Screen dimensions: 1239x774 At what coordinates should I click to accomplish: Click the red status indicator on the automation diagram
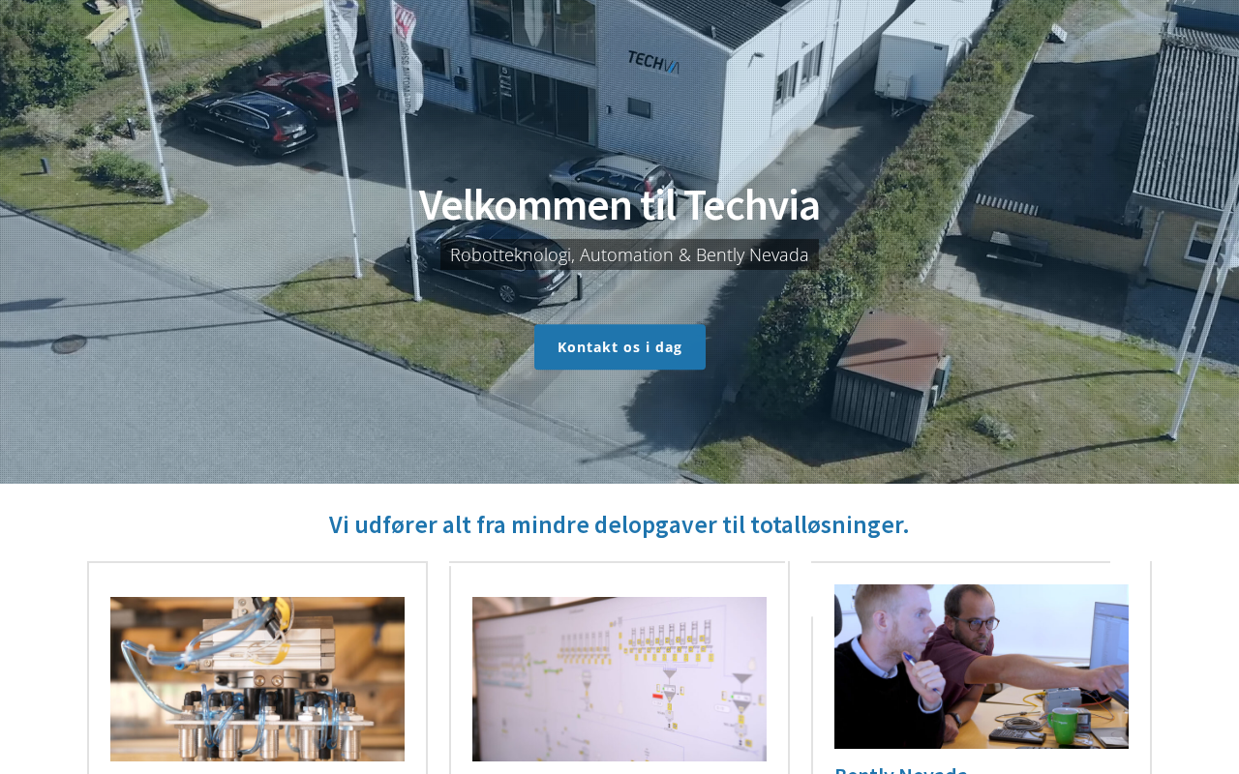click(658, 695)
